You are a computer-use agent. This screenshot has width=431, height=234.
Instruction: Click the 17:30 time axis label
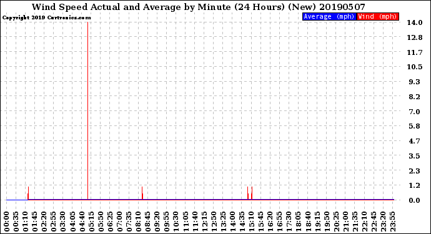tap(289, 222)
